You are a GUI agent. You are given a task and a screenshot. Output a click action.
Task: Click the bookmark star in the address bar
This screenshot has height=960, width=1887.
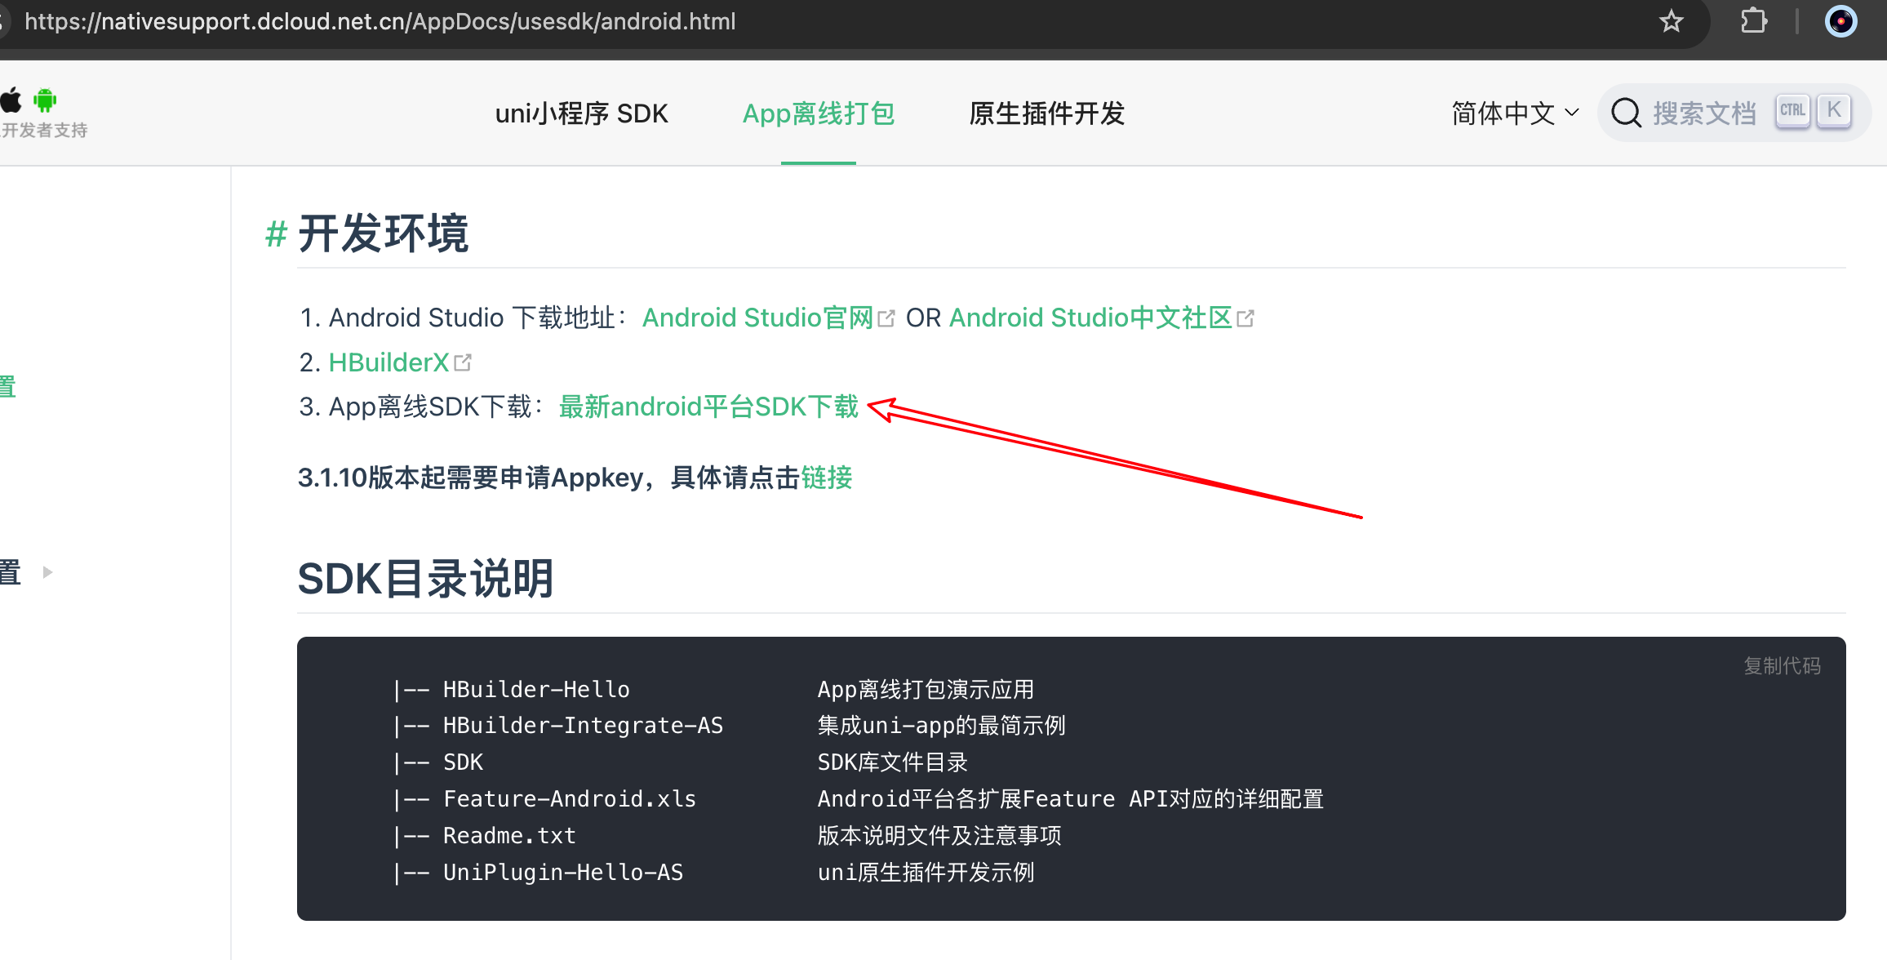click(x=1672, y=22)
